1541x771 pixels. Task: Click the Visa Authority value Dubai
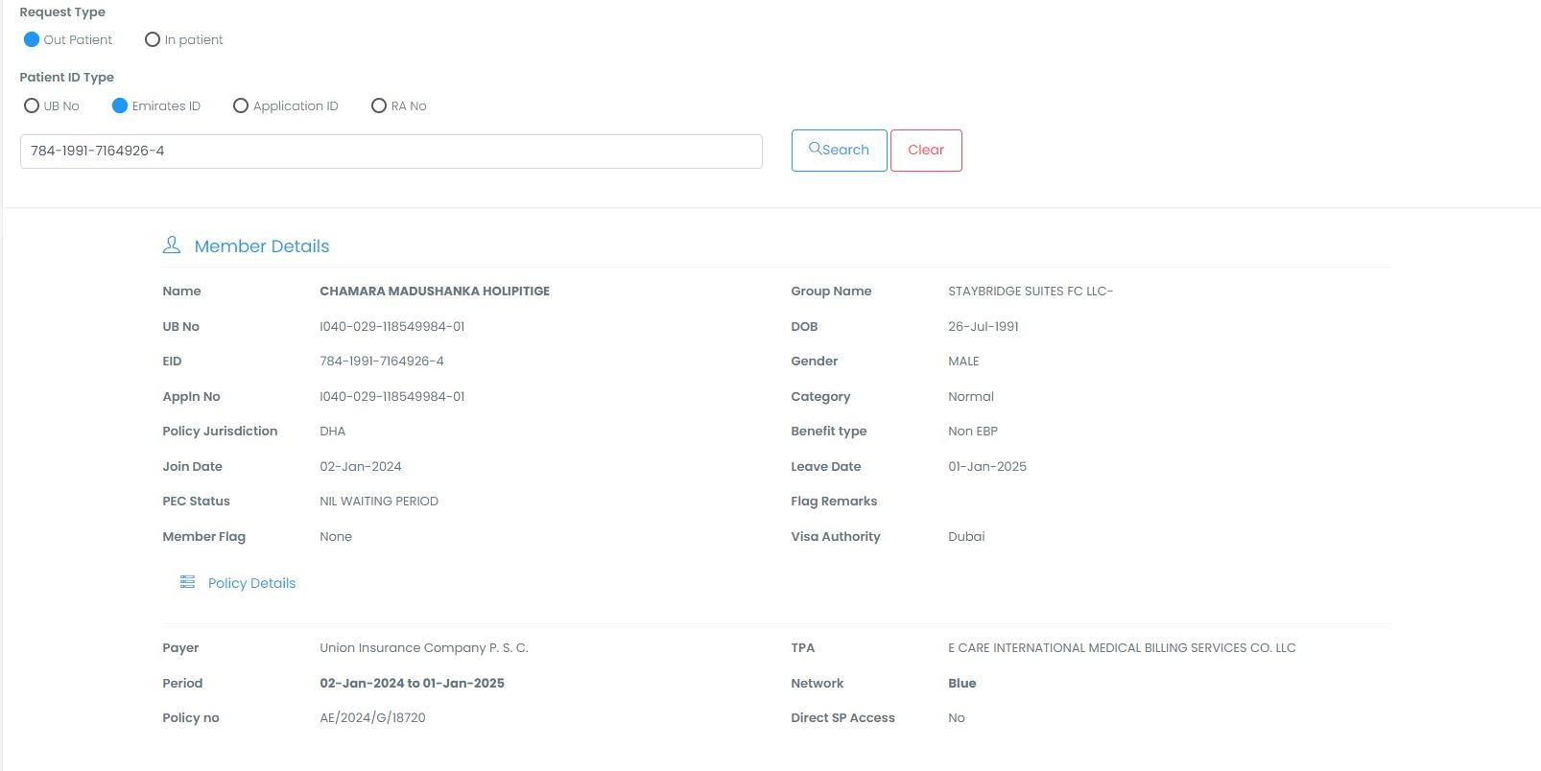click(966, 536)
